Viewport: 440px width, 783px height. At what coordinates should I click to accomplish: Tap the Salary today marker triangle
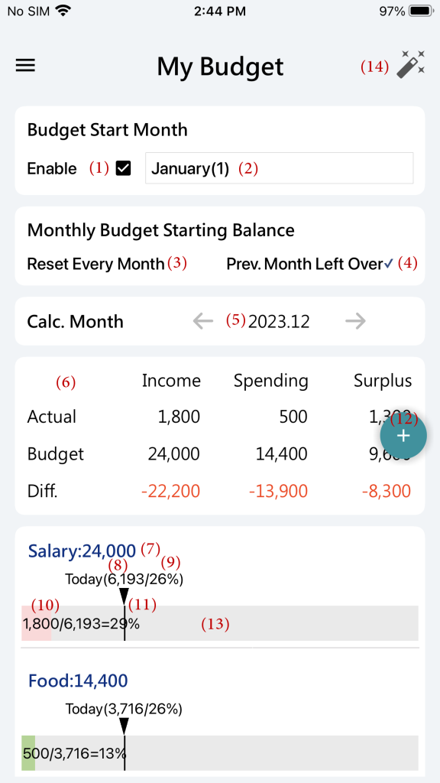pyautogui.click(x=125, y=596)
